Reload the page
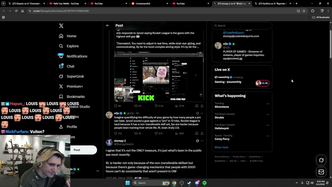Viewport: 332px width, 187px height. (x=16, y=11)
